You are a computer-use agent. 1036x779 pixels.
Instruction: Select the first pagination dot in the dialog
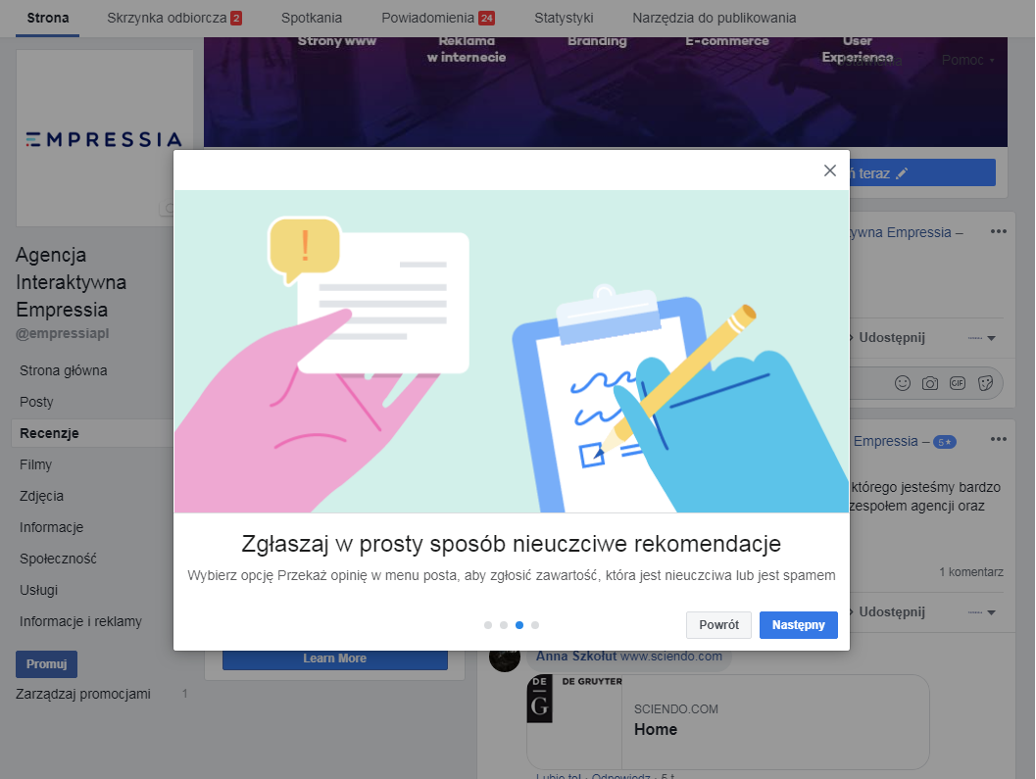tap(487, 625)
